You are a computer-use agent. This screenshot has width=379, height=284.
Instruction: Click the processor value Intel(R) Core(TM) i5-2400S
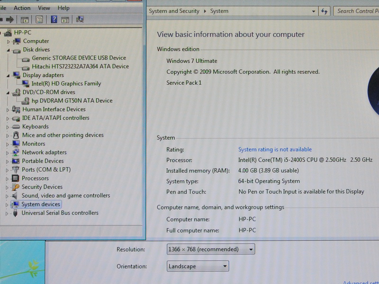click(x=305, y=160)
